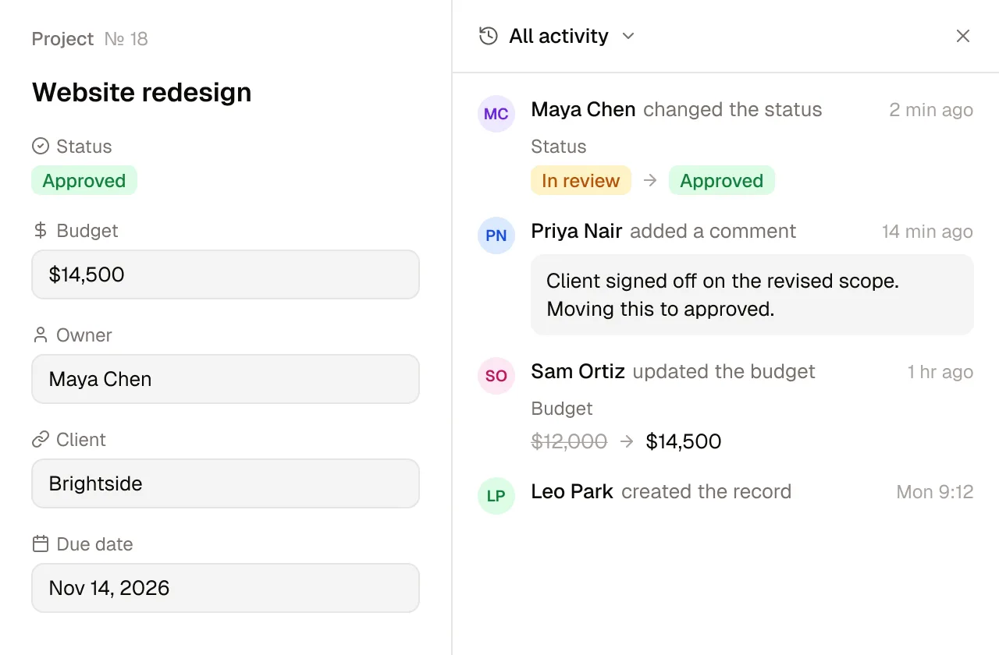Click the Owner person icon
The width and height of the screenshot is (999, 655).
pos(41,335)
